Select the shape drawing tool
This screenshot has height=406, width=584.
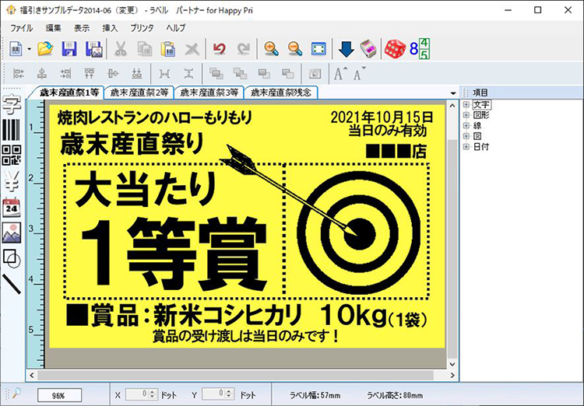pos(12,258)
